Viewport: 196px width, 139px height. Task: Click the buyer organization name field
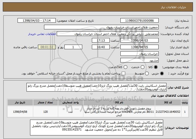click(x=101, y=27)
